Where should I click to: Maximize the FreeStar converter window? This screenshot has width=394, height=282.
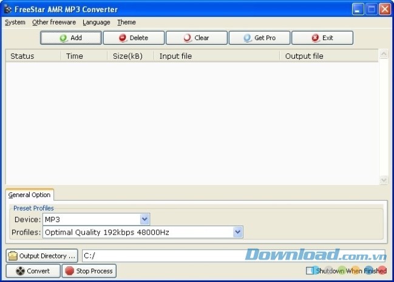pos(372,9)
